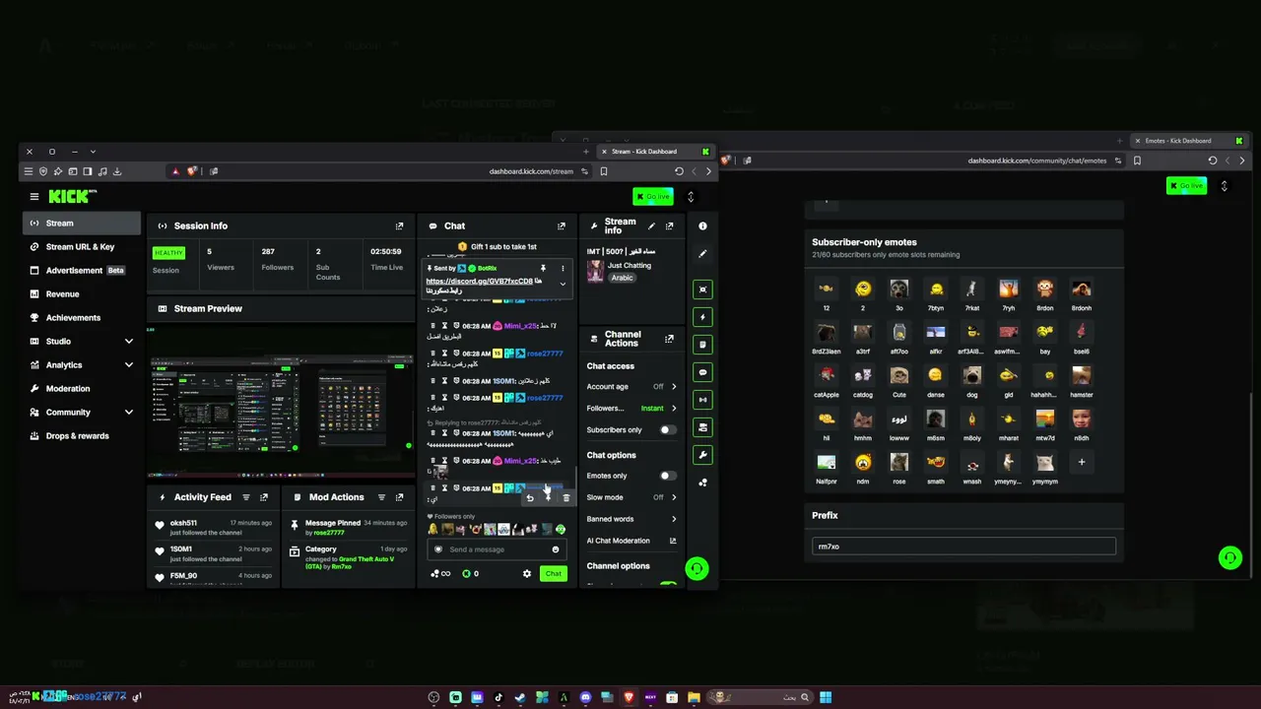Toggle the partially visible Channel options switch
Viewport: 1261px width, 709px height.
pos(668,585)
